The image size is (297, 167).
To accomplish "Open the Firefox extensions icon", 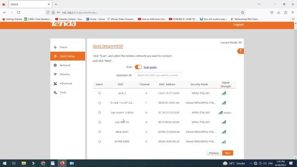I will (x=286, y=13).
